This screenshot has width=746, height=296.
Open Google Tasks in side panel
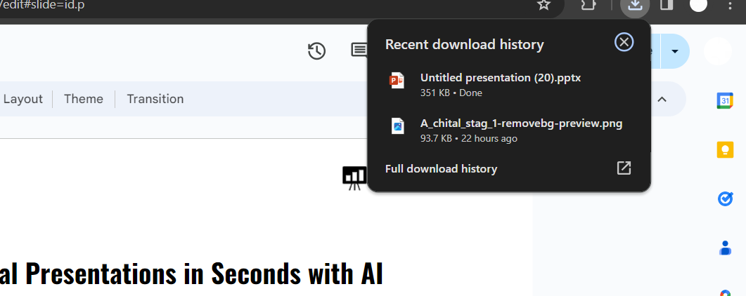click(725, 199)
